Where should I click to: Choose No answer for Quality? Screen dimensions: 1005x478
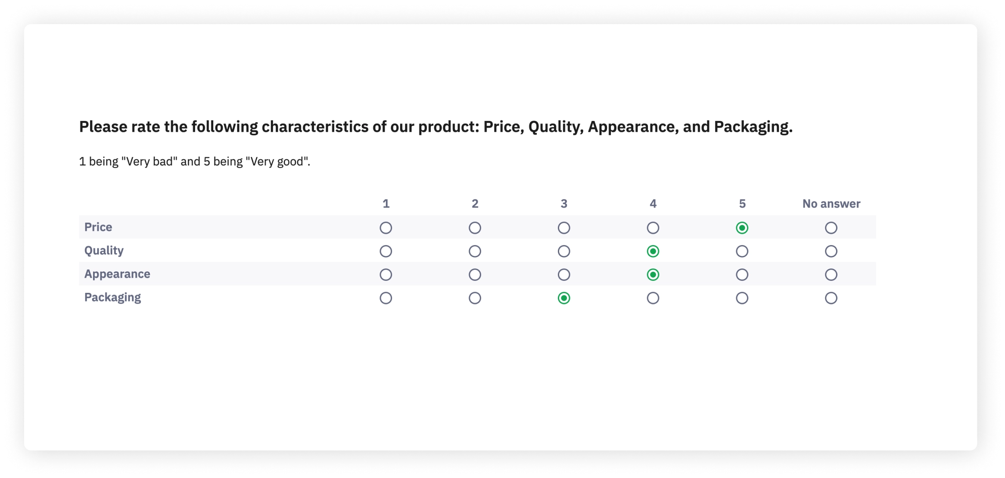point(831,251)
